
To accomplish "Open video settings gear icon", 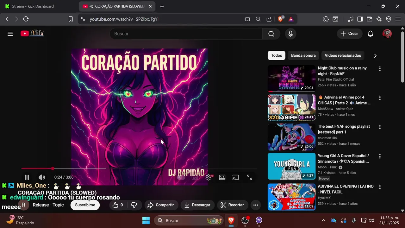I will click(x=209, y=177).
